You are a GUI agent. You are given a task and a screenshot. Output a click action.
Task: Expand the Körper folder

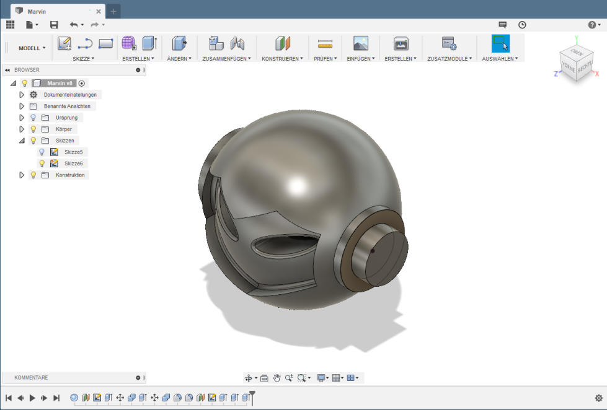(22, 129)
